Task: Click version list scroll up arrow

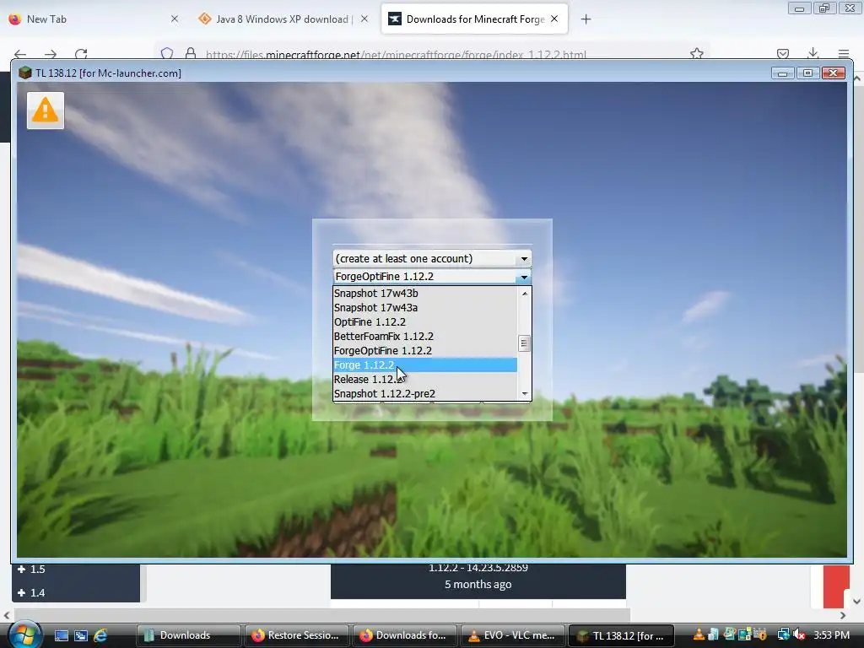Action: coord(525,293)
